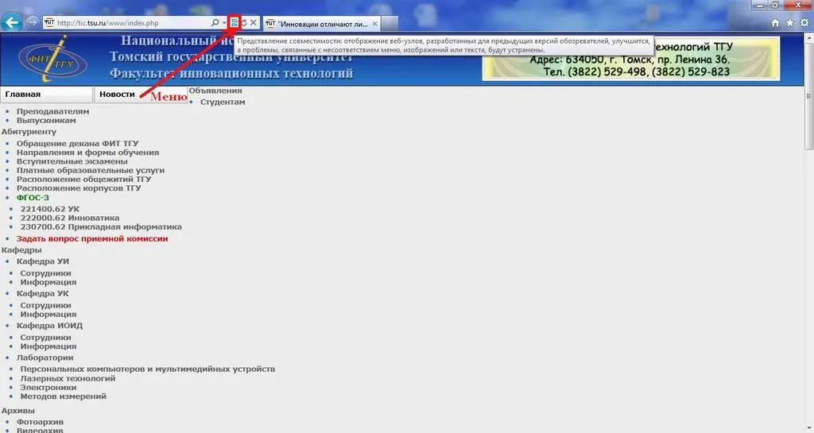
Task: Open Информация under Кафедра ИОИД
Action: point(48,346)
